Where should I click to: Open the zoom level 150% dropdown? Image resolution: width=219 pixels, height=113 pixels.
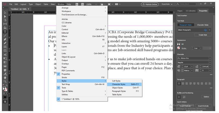coord(96,4)
